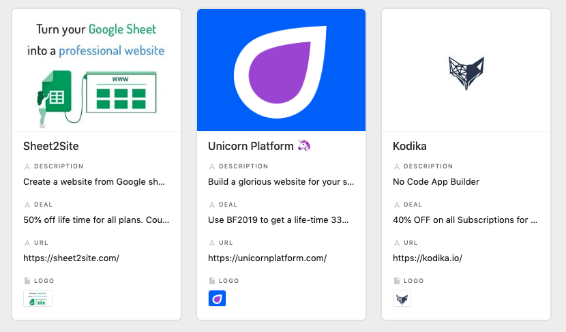Click the Use BF2019 deal text
Viewport: 566px width, 332px height.
click(x=278, y=220)
